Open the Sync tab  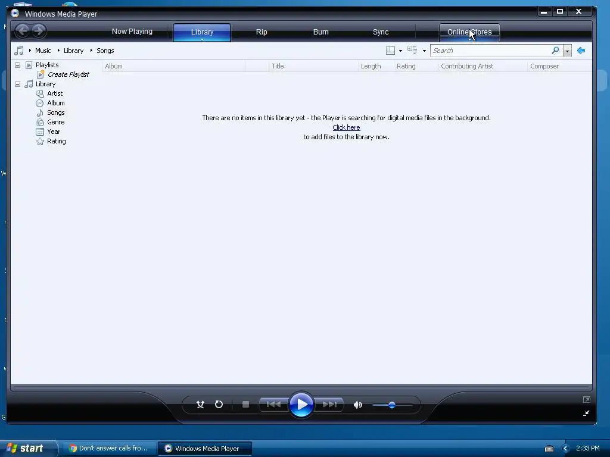pos(381,32)
